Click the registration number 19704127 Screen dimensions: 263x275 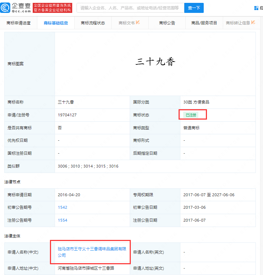[67, 115]
